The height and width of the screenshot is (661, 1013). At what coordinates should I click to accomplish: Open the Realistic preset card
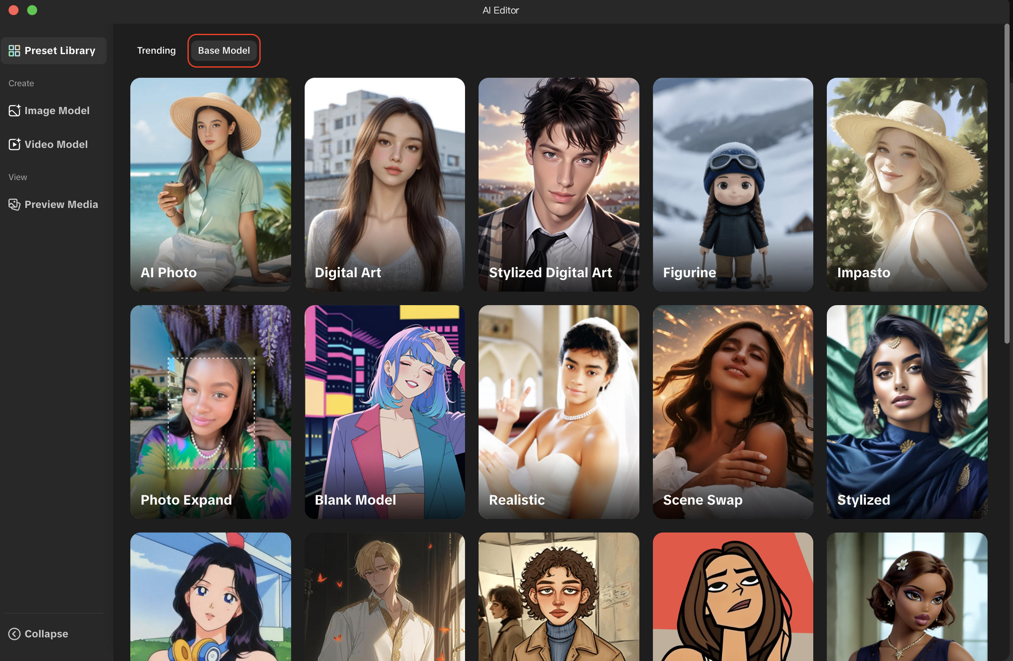tap(559, 412)
